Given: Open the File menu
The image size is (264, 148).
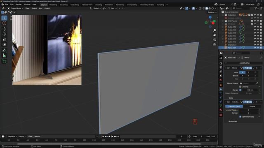Looking at the screenshot, I should pos(7,5).
